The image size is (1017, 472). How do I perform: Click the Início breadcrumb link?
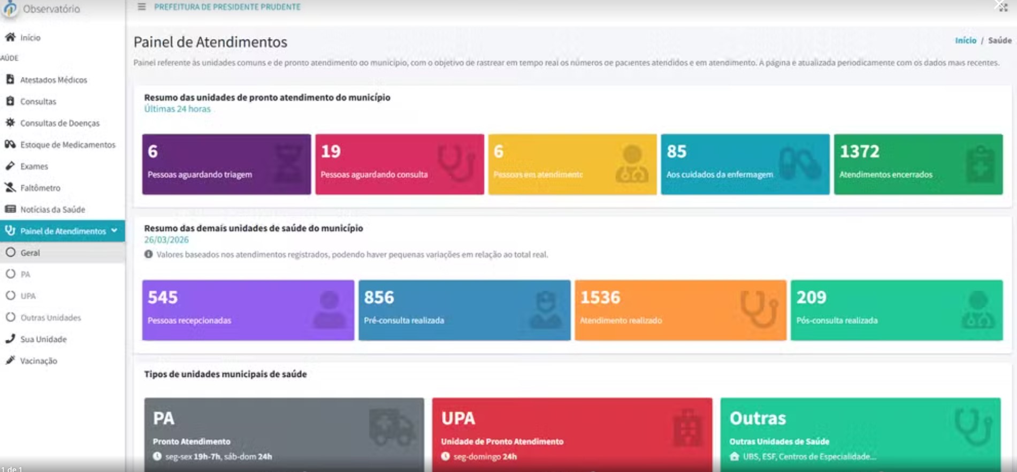pyautogui.click(x=965, y=41)
